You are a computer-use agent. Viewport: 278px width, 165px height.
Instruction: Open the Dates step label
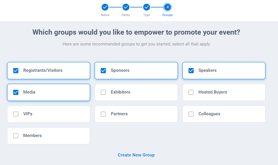click(126, 15)
